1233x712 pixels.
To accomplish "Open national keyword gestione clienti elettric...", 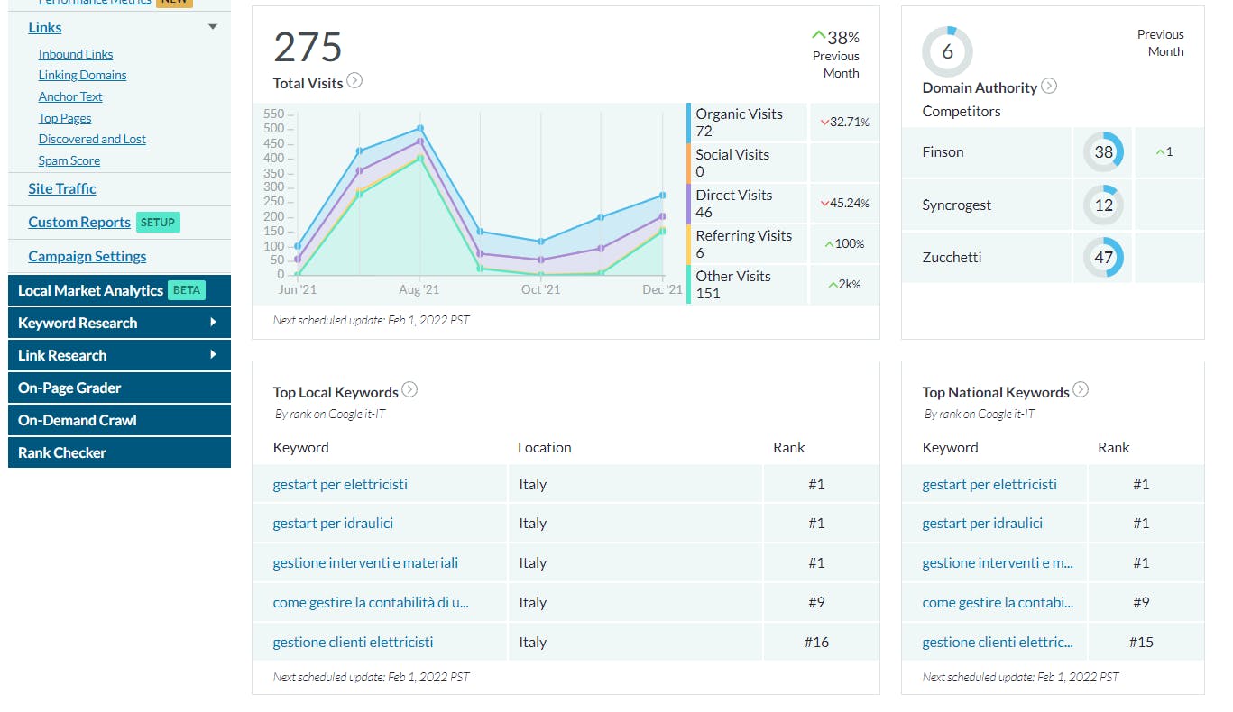I will [x=998, y=642].
